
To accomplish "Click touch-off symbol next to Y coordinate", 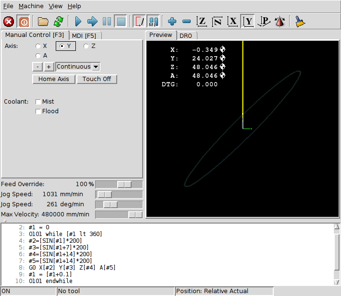I will pos(222,58).
